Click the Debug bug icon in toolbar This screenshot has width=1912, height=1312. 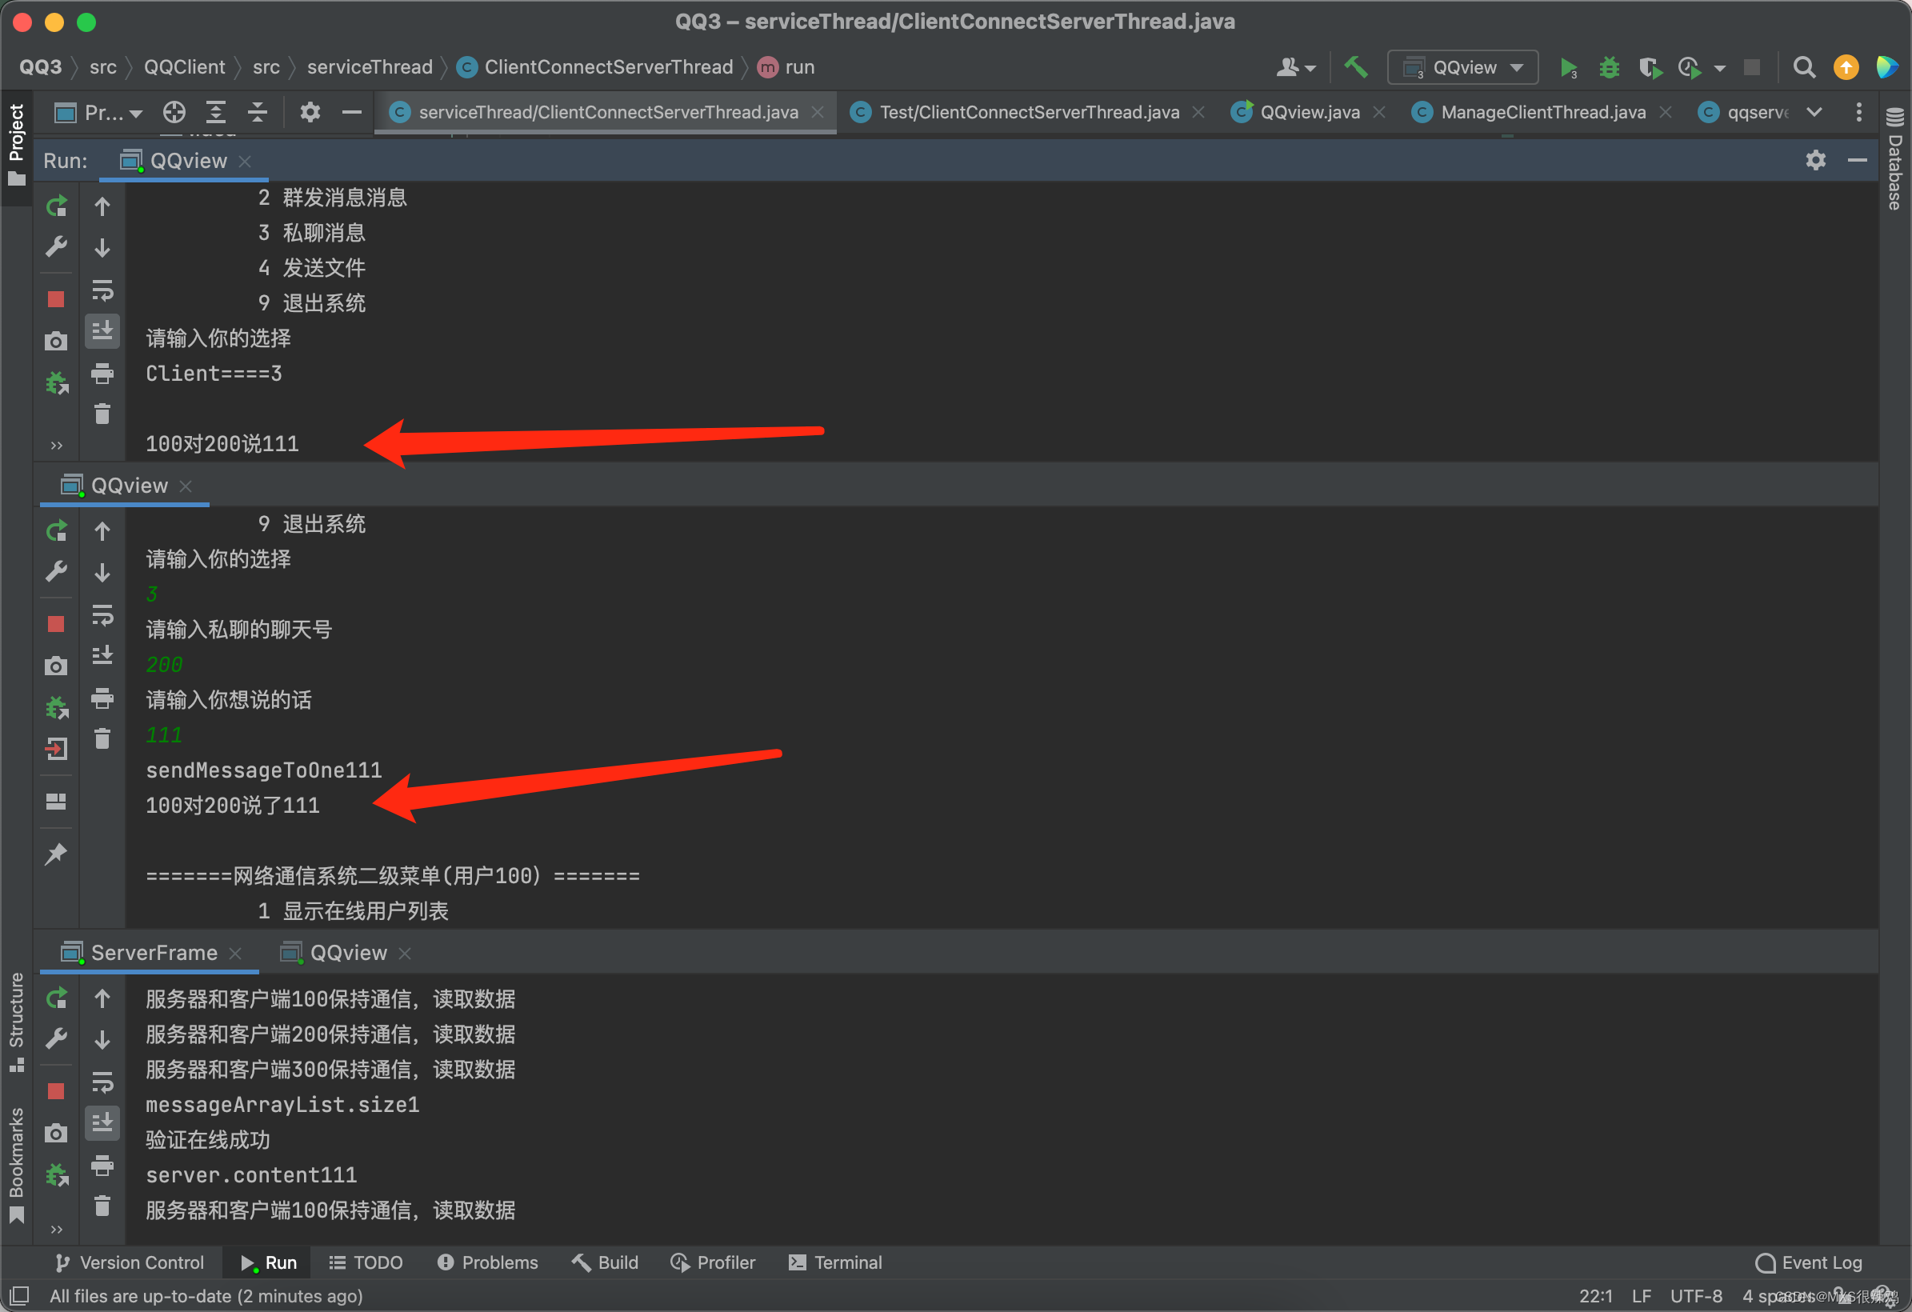point(1609,67)
